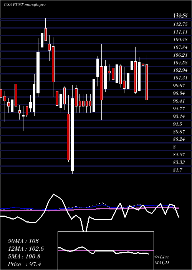Click the last red candlestick on the right

[147, 82]
